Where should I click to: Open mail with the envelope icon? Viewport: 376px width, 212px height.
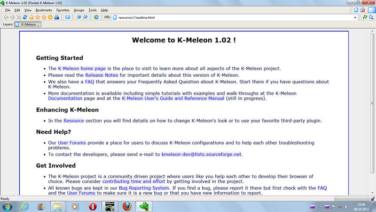pos(68,17)
